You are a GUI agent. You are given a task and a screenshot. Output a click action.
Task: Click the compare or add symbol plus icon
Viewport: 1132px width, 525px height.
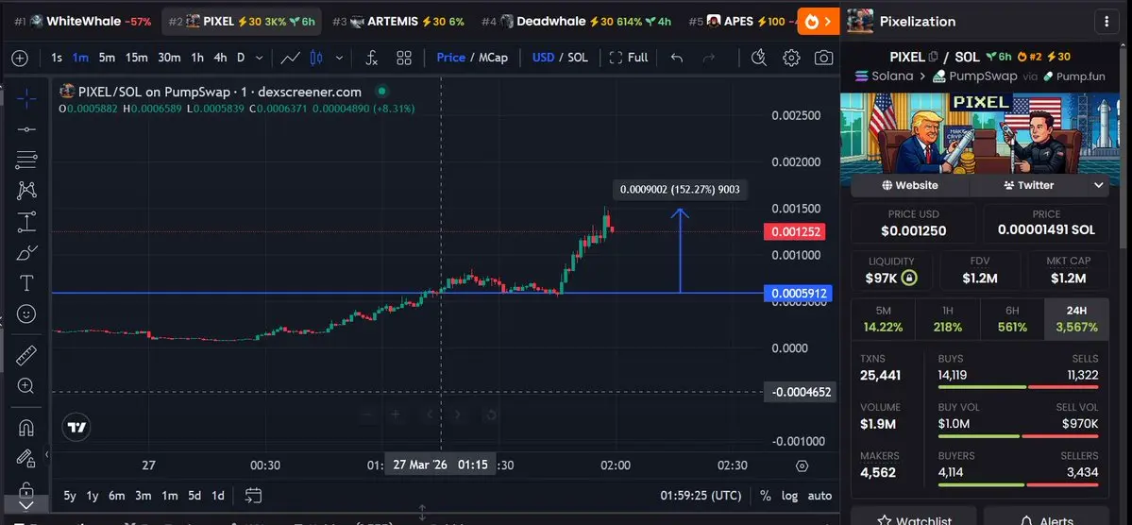20,58
